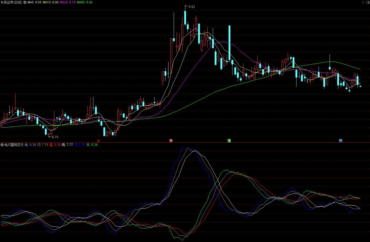Open the dropdown beside 东吴证券(日线) title
370x242 pixels.
point(25,2)
